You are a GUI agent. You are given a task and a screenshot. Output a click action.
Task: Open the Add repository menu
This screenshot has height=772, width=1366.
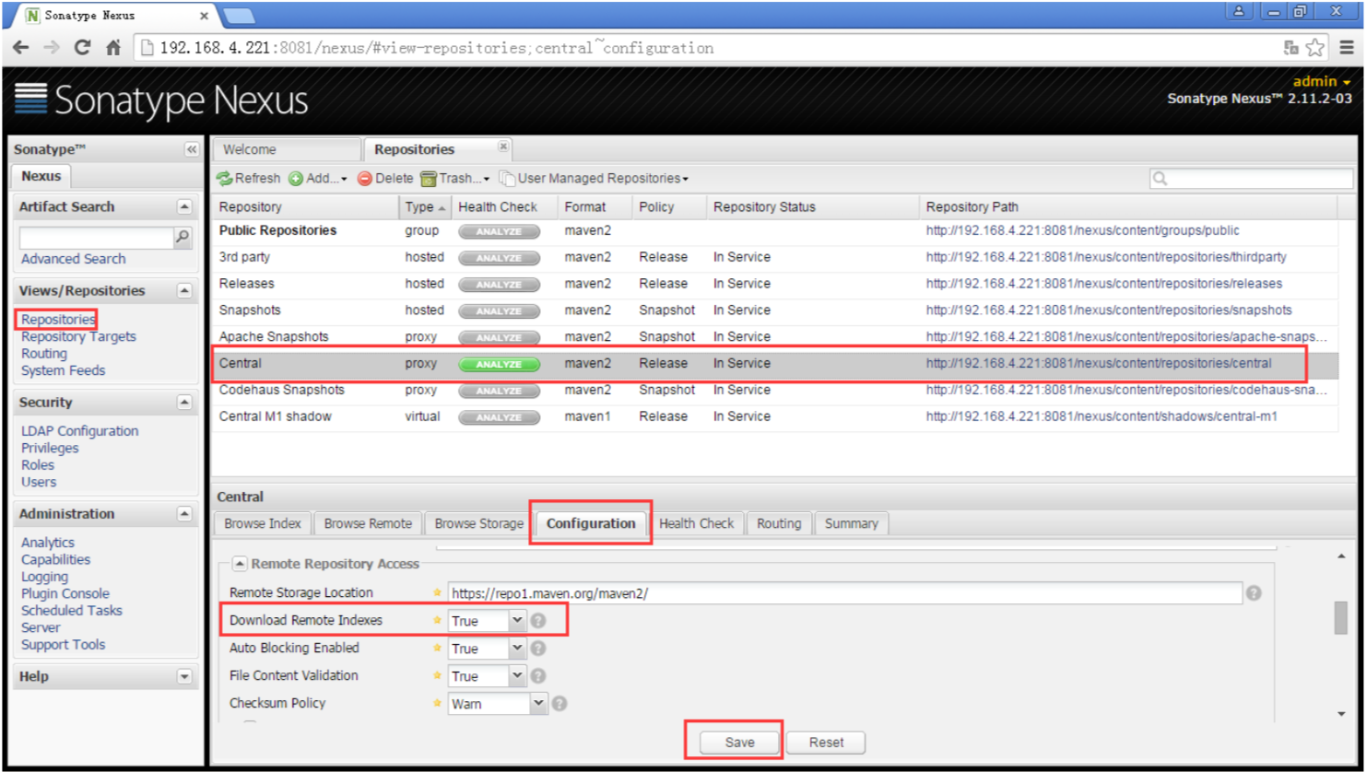tap(317, 178)
